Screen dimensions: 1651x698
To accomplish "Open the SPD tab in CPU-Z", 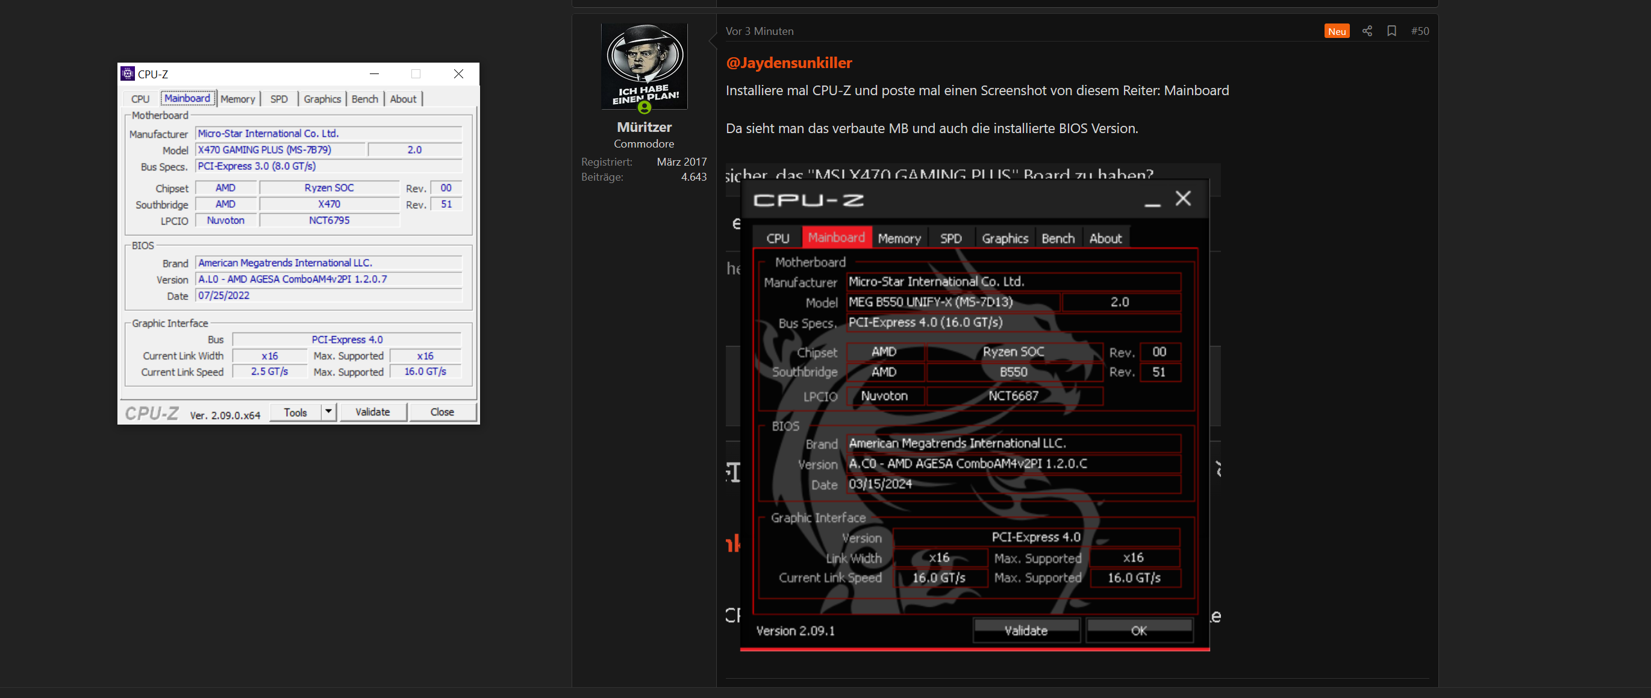I will pos(279,99).
